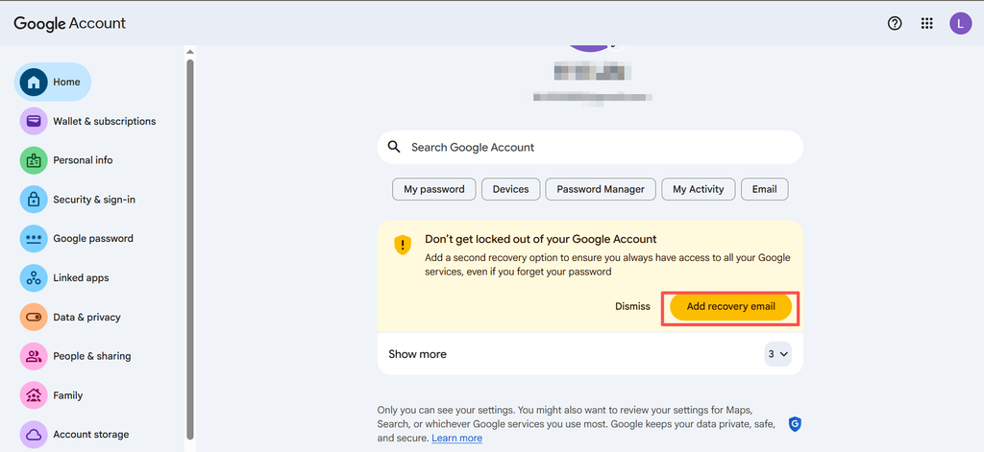The height and width of the screenshot is (452, 984).
Task: Focus the Search Google Account field
Action: coord(590,148)
